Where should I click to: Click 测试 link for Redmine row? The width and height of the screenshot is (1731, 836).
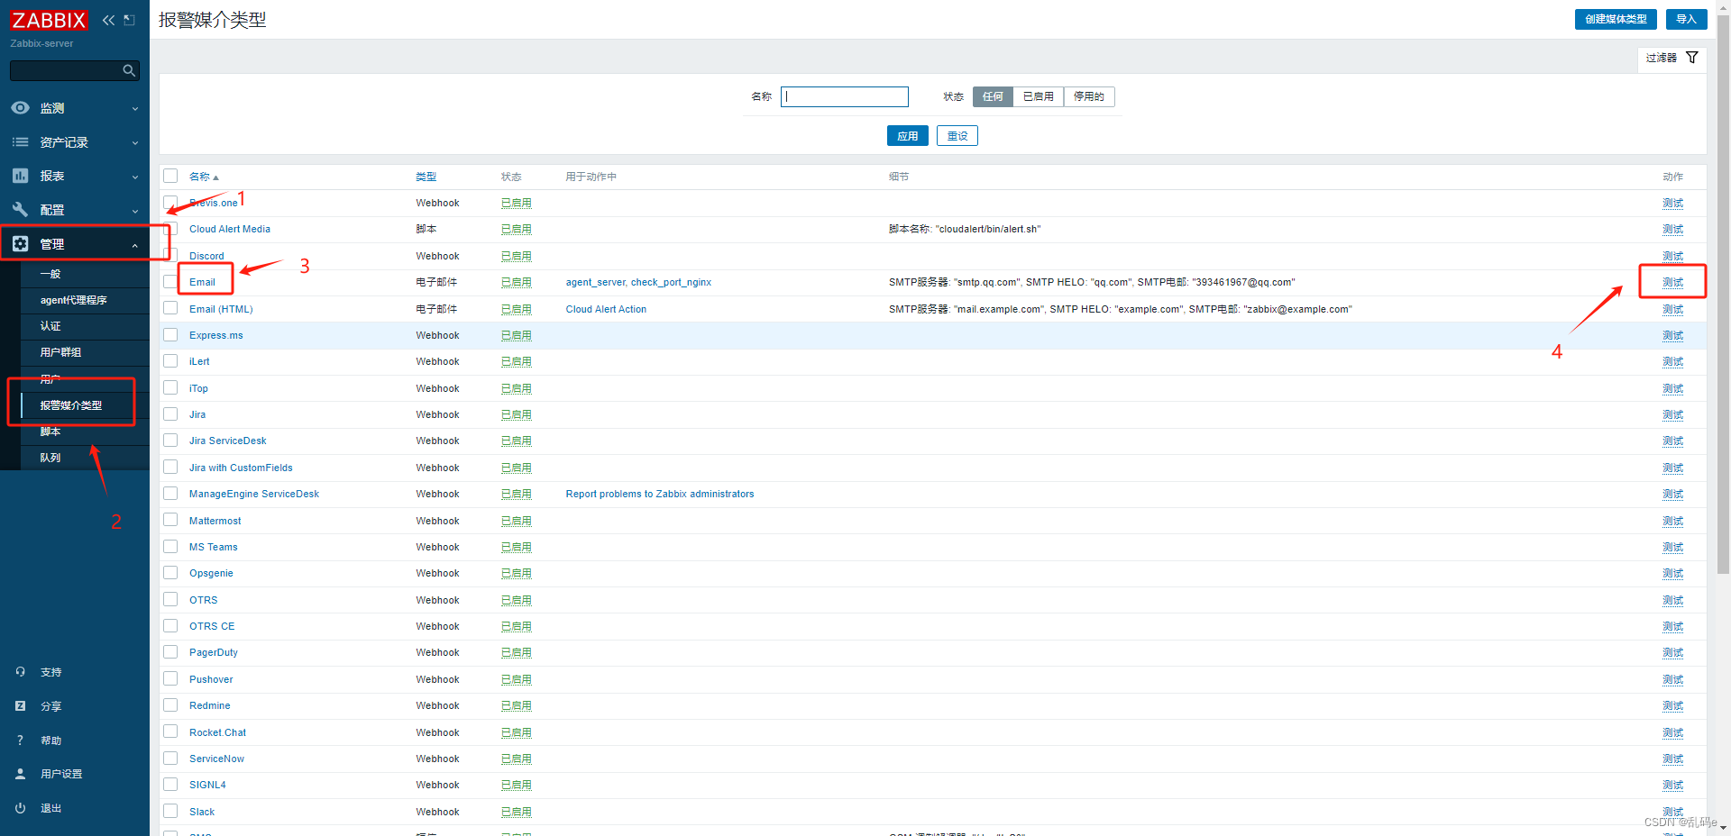tap(1672, 705)
